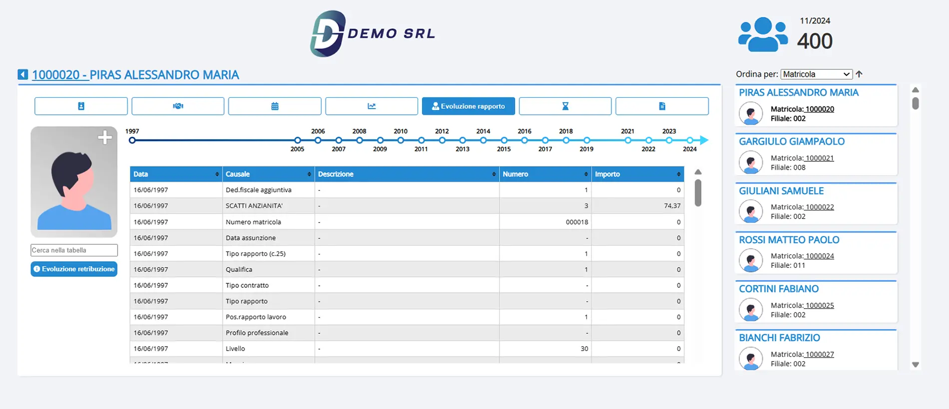Click the SCATTI ANZIANITA' cell

point(268,205)
